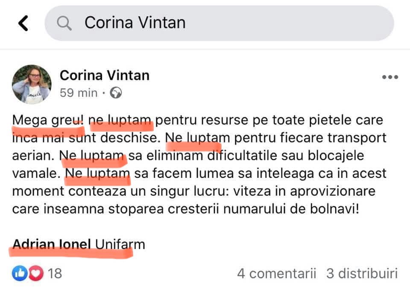This screenshot has height=289, width=410.
Task: Open the three-dot post options menu
Action: [x=389, y=77]
